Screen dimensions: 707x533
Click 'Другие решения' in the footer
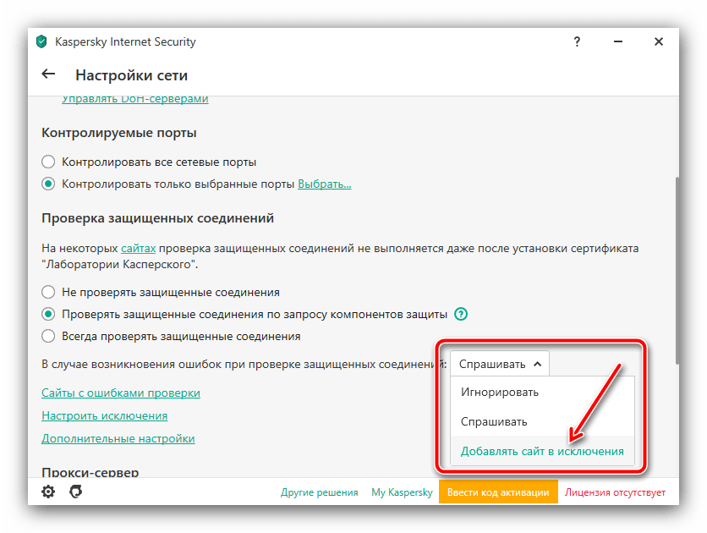pyautogui.click(x=319, y=492)
